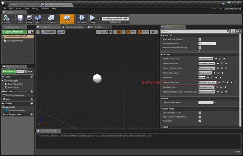Open Game Session Class dropdown
Image resolution: width=243 pixels, height=156 pixels.
point(206,59)
